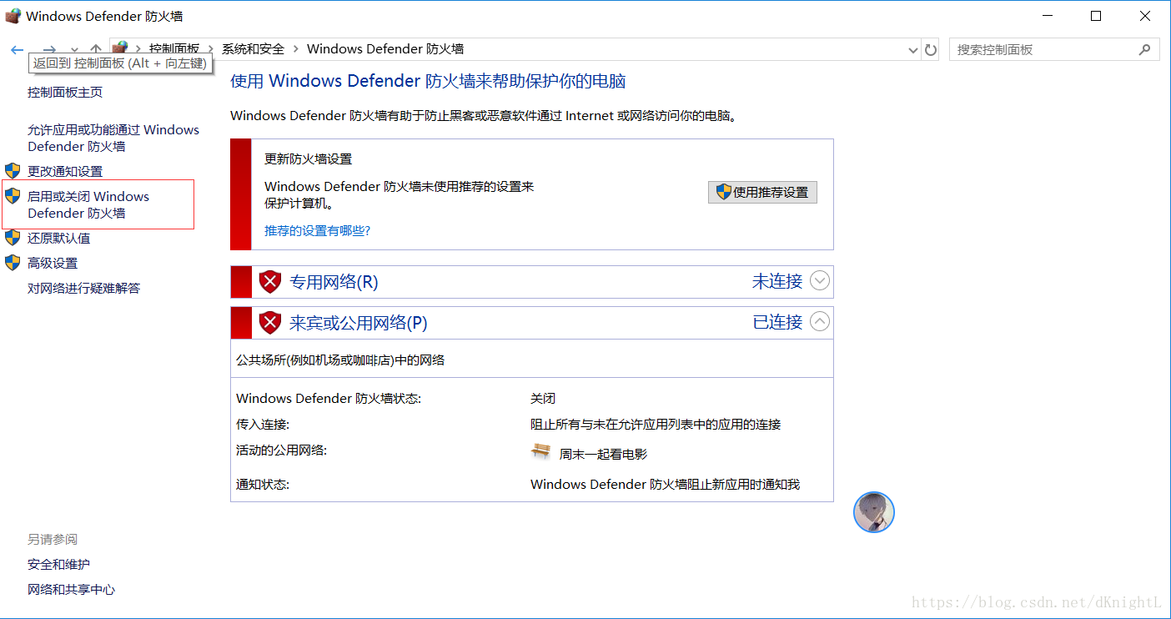Open 还原默认值 link
Screen dimensions: 1171x619
[59, 238]
